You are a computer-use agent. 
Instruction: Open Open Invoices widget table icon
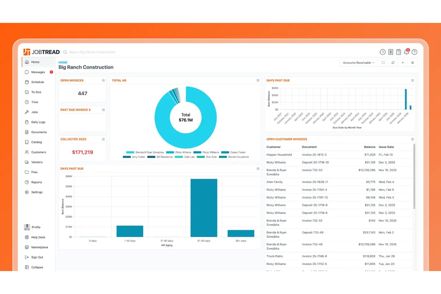(103, 80)
